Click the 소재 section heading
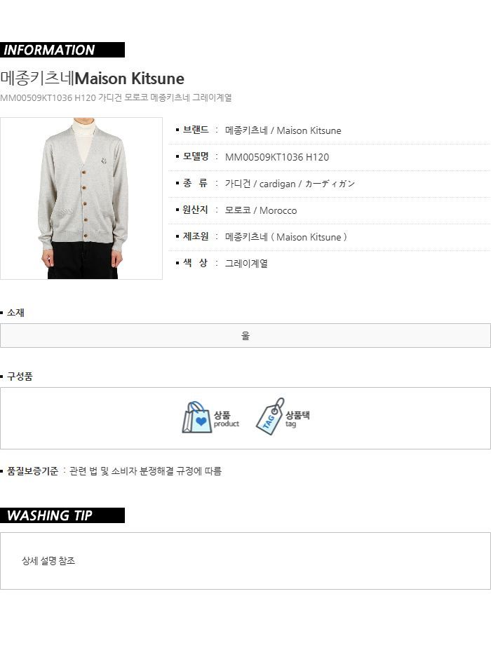Viewport: 491px width, 650px height. coord(15,313)
